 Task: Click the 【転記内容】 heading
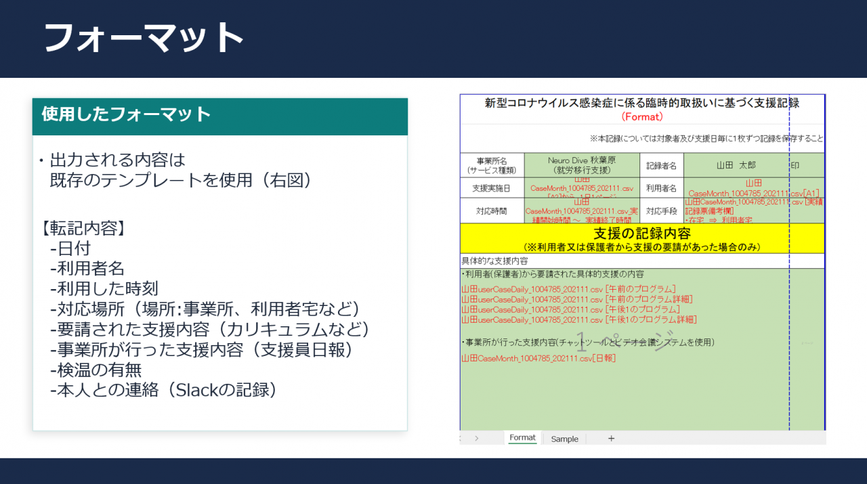tap(83, 229)
